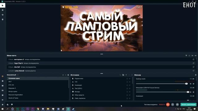
Task: Open the Микшер panel settings gear
Action: [196, 75]
